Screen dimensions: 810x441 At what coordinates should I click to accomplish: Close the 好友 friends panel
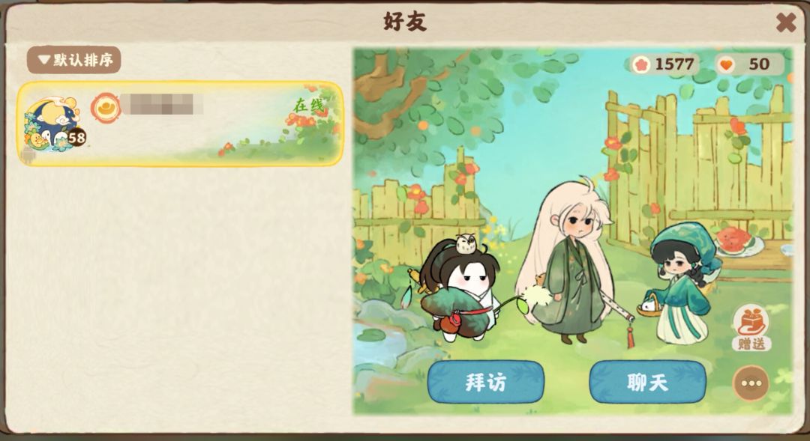point(786,22)
